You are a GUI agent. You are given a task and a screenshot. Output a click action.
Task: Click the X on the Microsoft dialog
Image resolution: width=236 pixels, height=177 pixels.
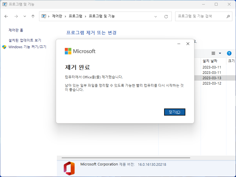click(188, 44)
